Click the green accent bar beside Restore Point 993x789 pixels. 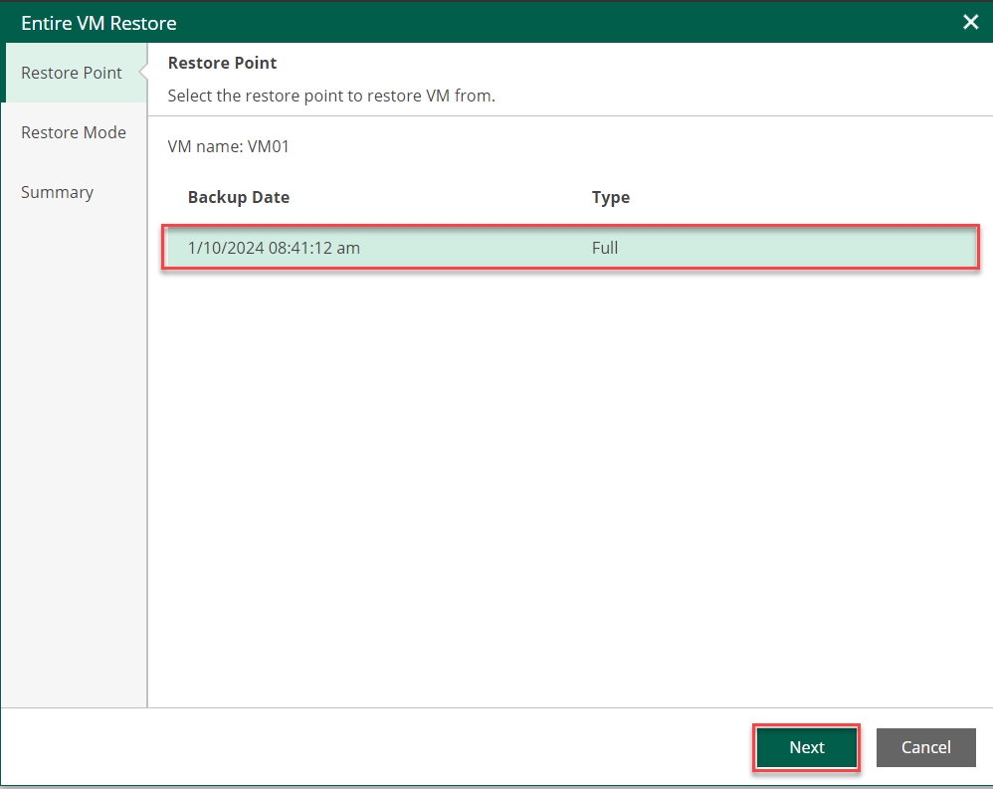(x=3, y=73)
